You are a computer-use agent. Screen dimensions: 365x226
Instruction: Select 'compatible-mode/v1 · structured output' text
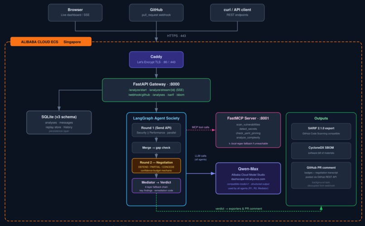(x=248, y=184)
